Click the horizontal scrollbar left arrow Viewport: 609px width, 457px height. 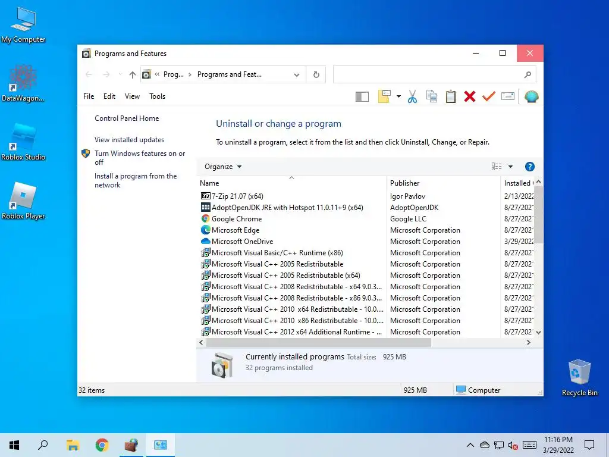tap(201, 342)
